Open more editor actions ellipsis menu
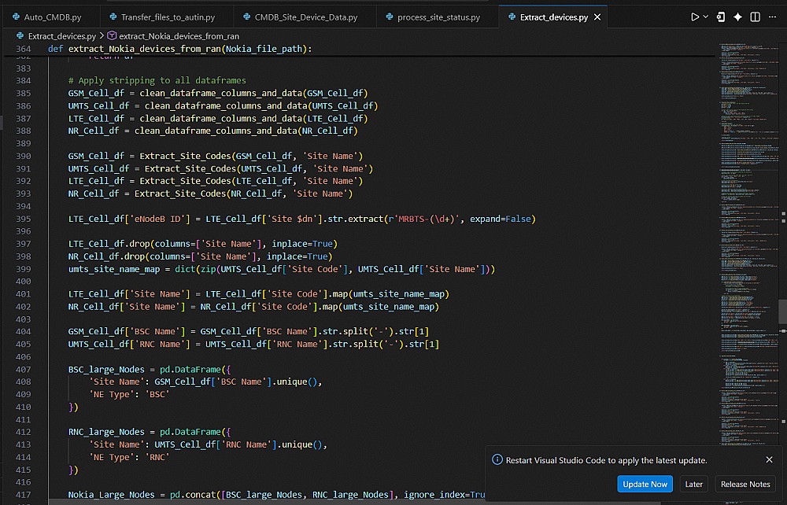Screen dimensions: 787x505 pos(773,17)
